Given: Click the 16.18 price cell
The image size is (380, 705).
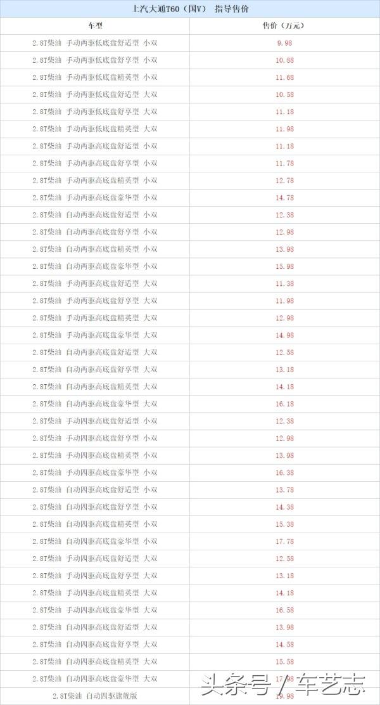Looking at the screenshot, I should (284, 404).
